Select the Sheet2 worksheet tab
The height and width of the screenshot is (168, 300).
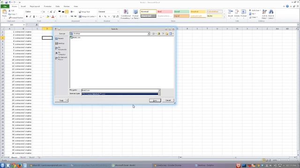click(x=23, y=158)
